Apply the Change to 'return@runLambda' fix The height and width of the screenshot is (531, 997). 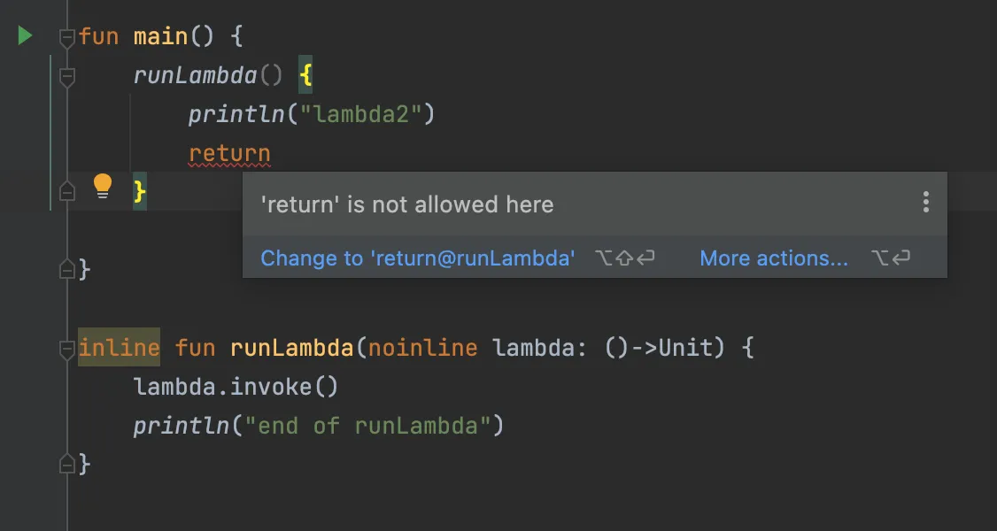tap(418, 258)
